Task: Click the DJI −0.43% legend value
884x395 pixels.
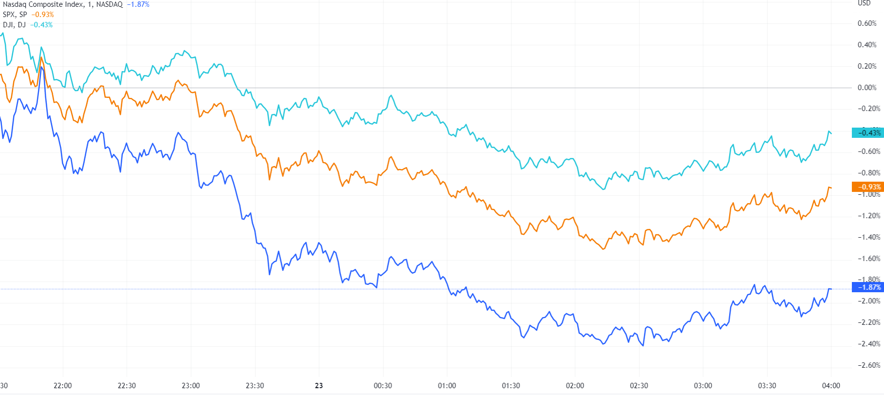Action: tap(41, 25)
